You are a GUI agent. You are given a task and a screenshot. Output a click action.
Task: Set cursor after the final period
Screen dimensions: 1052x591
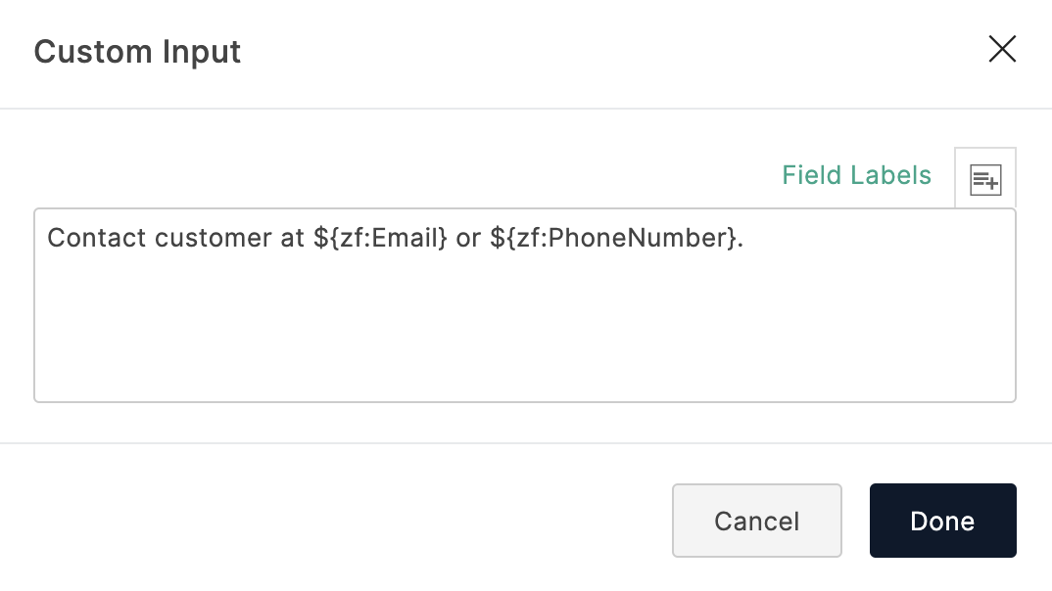click(x=743, y=238)
